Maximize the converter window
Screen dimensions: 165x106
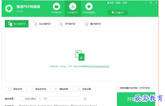pyautogui.click(x=151, y=3)
